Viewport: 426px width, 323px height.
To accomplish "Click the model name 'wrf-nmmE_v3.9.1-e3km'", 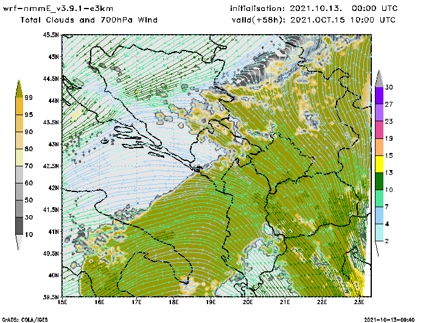I will (x=58, y=9).
